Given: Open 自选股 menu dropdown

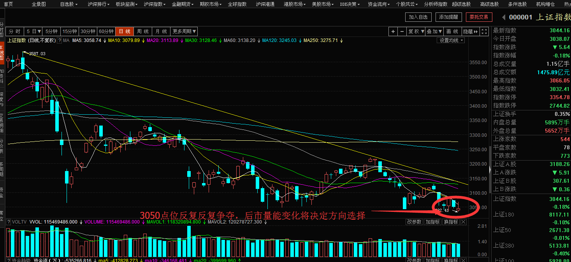Looking at the screenshot, I should pos(69,4).
